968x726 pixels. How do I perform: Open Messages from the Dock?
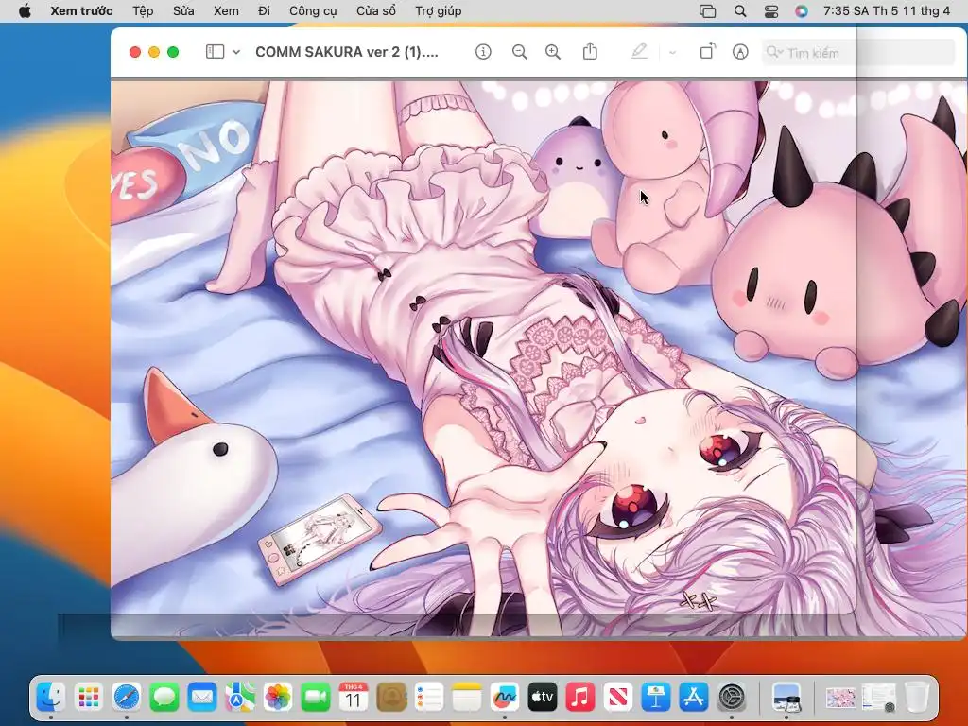pyautogui.click(x=164, y=697)
